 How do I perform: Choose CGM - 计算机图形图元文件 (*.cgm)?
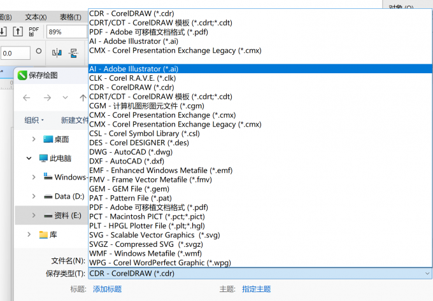click(x=260, y=106)
